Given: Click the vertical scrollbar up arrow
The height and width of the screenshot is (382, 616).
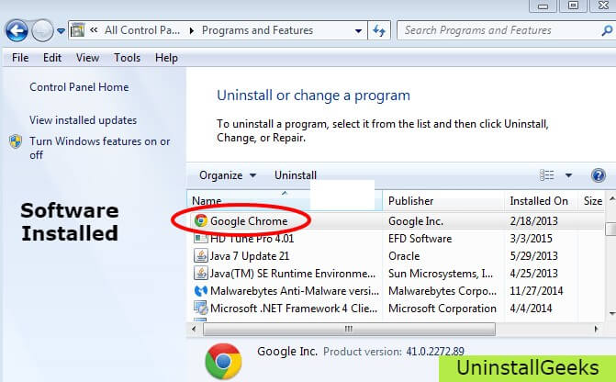Looking at the screenshot, I should [611, 199].
